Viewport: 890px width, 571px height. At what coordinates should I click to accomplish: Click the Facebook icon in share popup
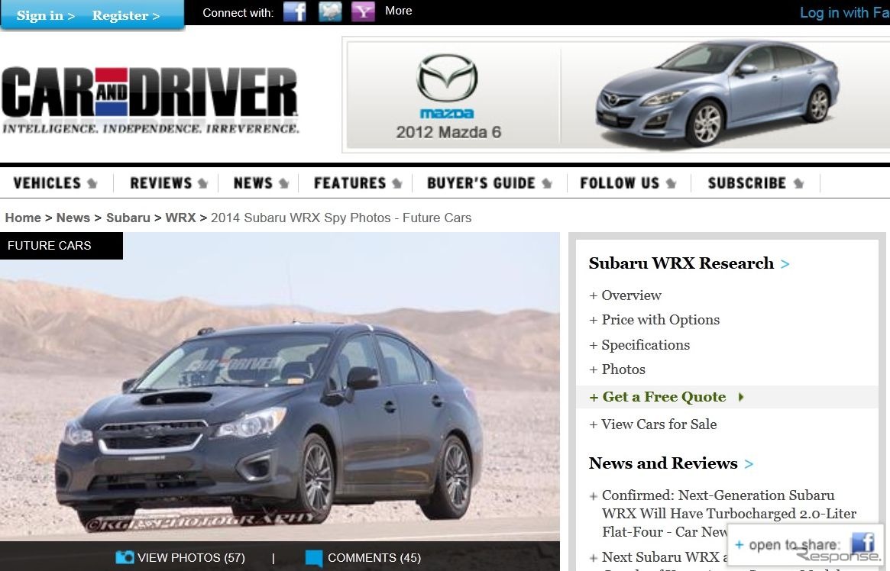click(862, 544)
